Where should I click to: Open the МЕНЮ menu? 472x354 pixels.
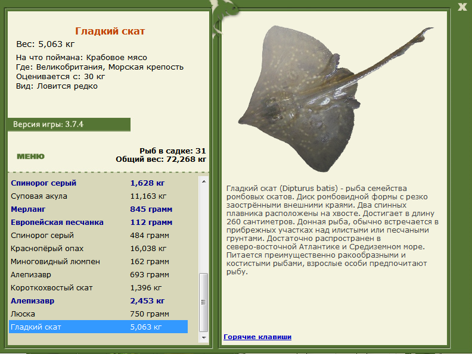(31, 156)
